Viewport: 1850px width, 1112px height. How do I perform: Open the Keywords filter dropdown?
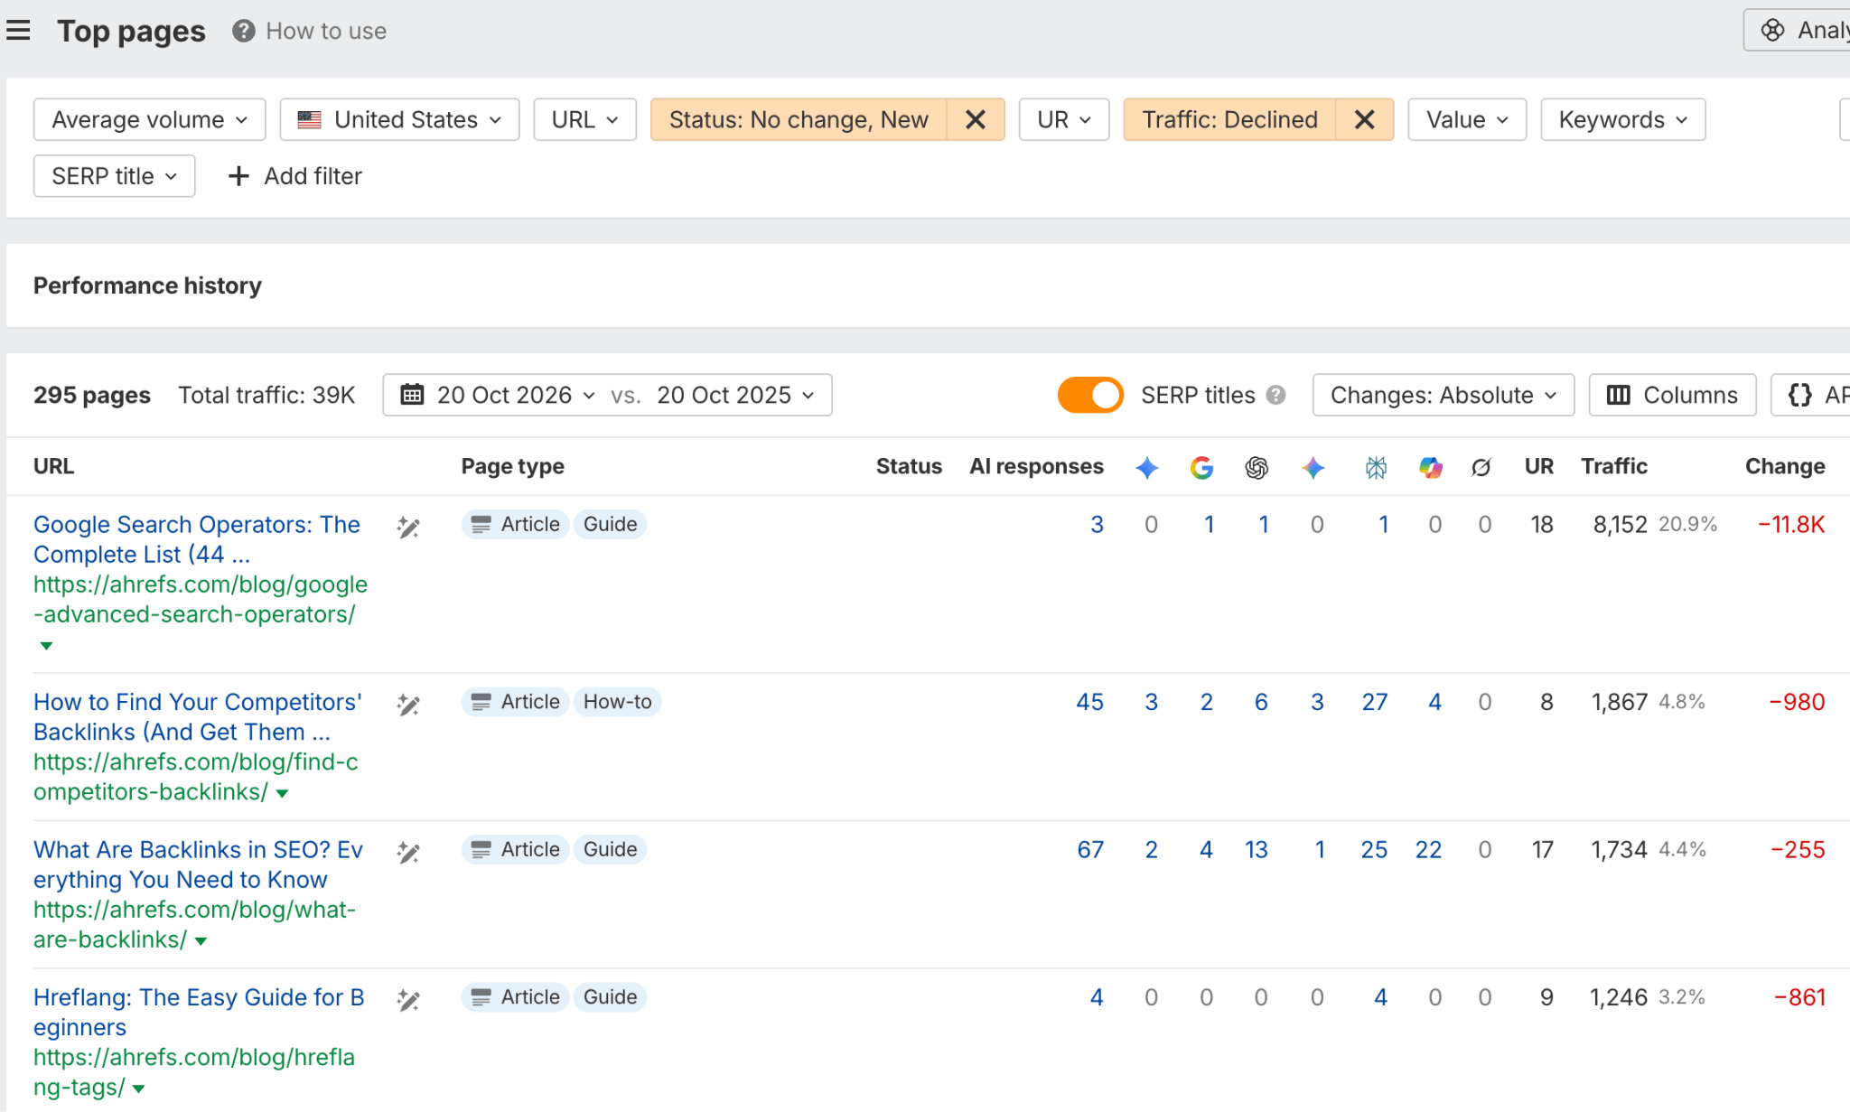[x=1623, y=119]
